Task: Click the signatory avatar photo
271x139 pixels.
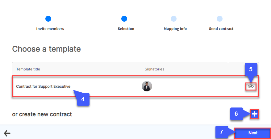Action: pyautogui.click(x=147, y=86)
